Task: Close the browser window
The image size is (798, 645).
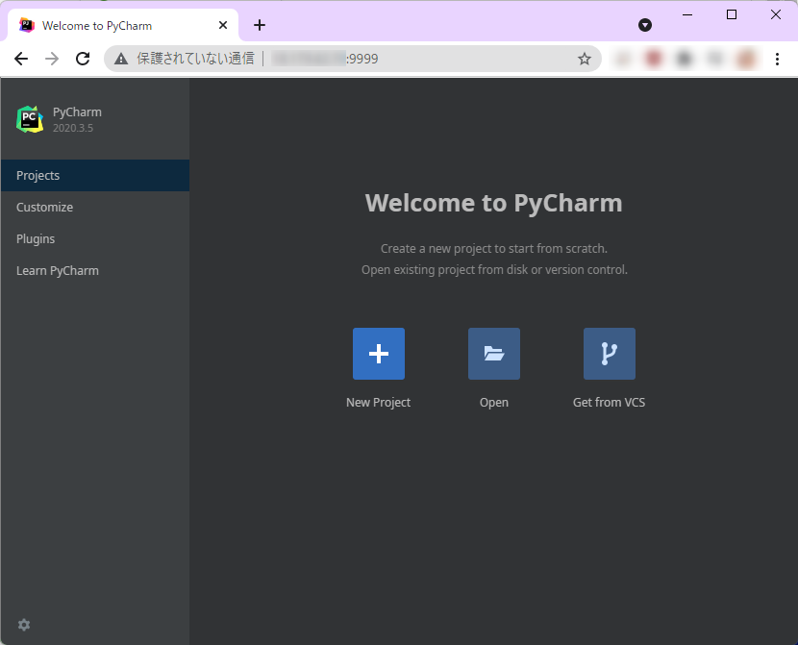Action: tap(776, 14)
